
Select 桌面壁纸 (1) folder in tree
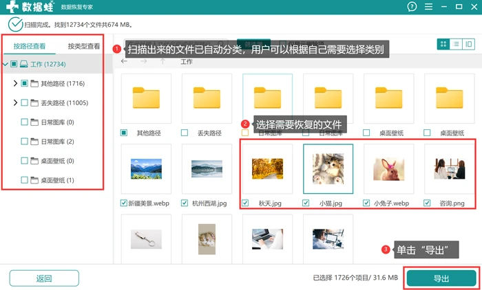click(57, 180)
